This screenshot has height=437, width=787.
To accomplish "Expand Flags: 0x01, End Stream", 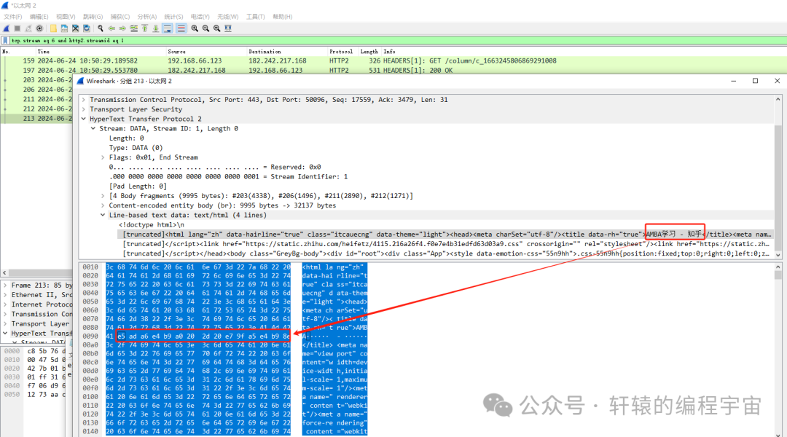I will tap(103, 157).
